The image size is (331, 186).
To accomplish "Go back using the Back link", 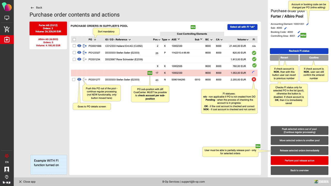I will [36, 8].
